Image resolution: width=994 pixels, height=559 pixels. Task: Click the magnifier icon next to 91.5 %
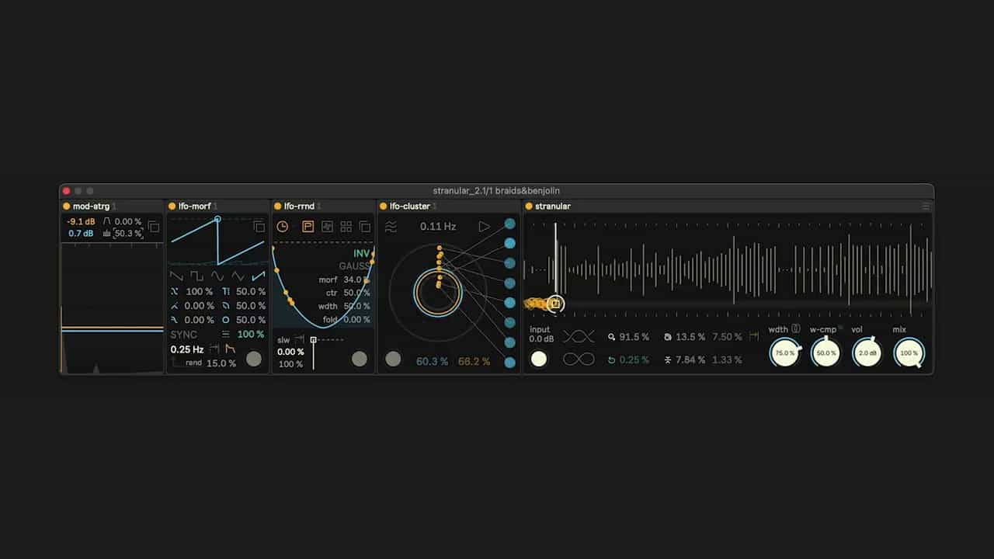pos(611,337)
